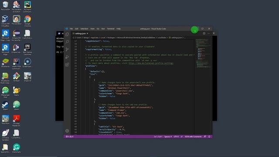
Task: Open the Edit menu
Action: pos(77,29)
